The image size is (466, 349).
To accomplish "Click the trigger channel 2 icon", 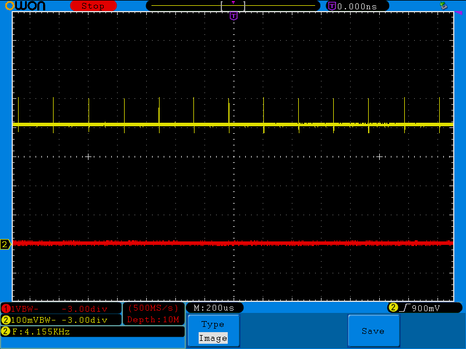I will click(x=393, y=308).
